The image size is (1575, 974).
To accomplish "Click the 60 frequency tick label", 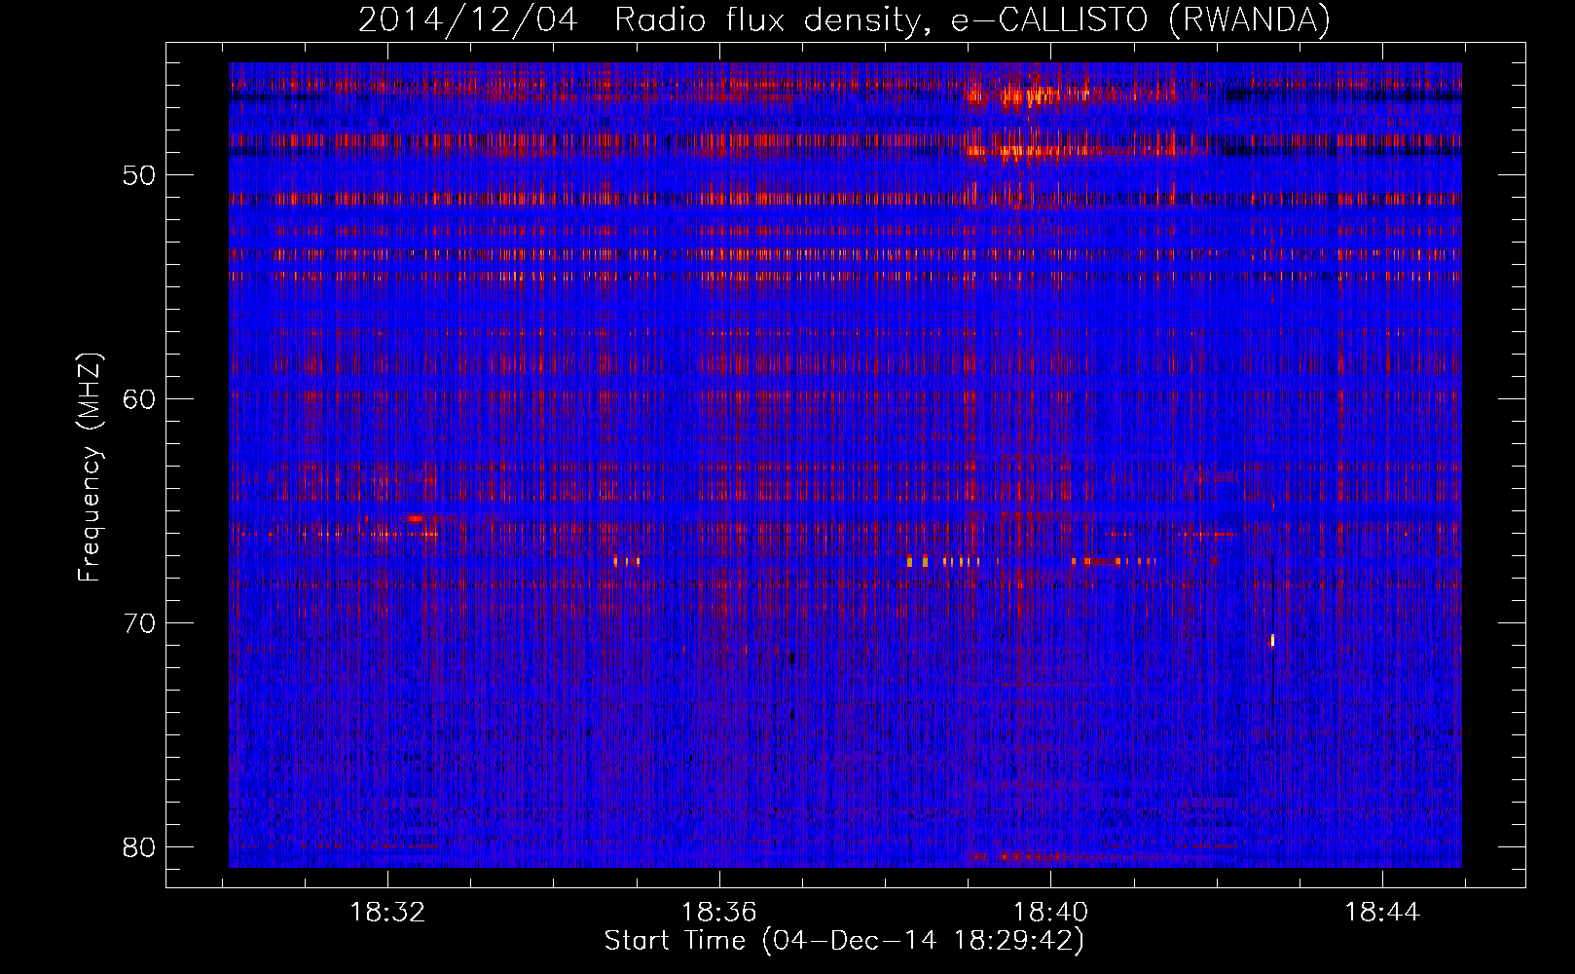I will 140,399.
